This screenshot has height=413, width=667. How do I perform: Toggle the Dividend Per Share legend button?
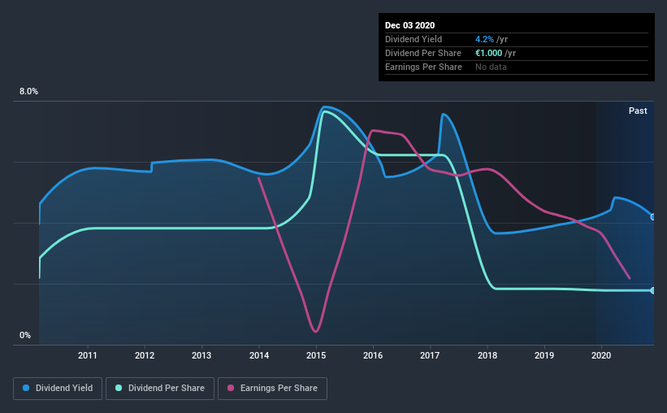pos(160,389)
